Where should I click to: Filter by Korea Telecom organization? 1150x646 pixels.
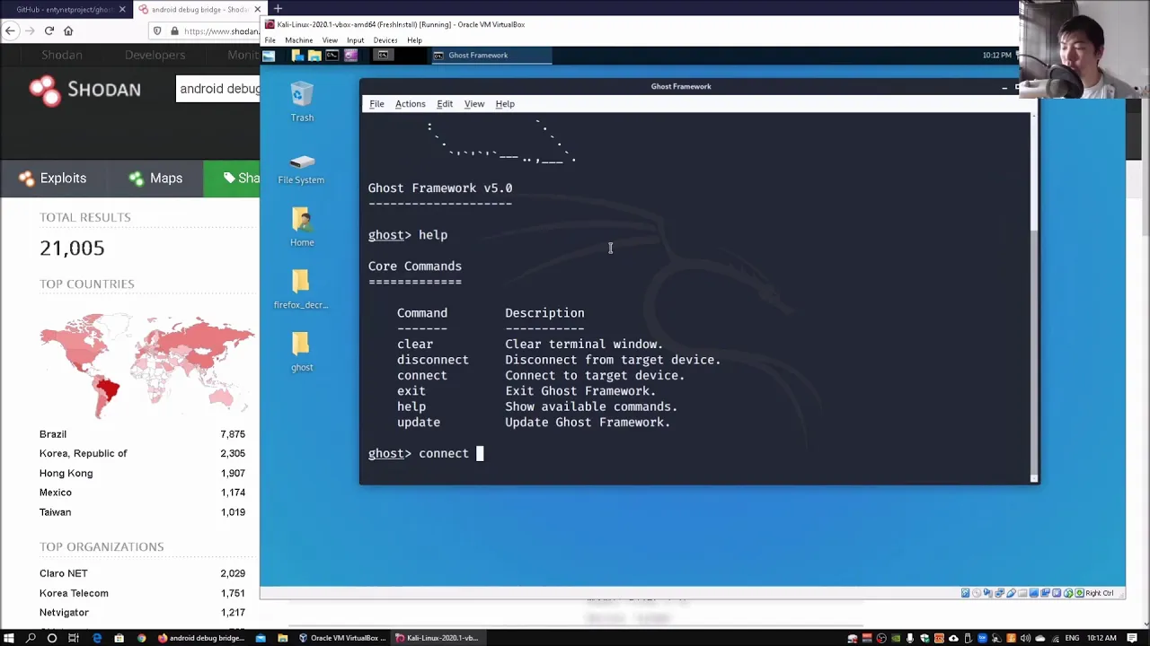[x=74, y=593]
